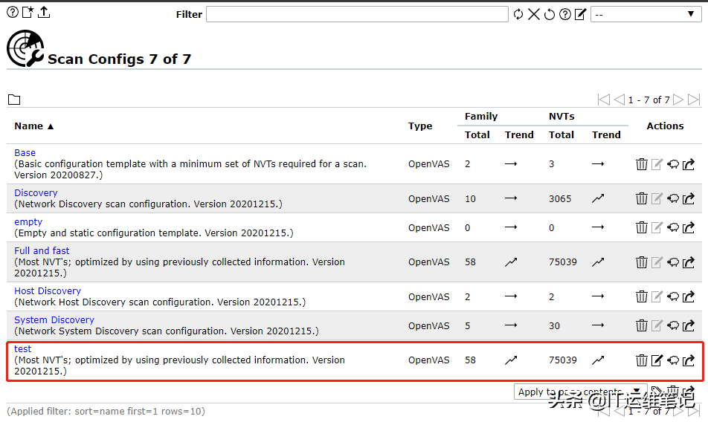This screenshot has width=708, height=422.
Task: Trash the Full and fast config
Action: pyautogui.click(x=642, y=262)
